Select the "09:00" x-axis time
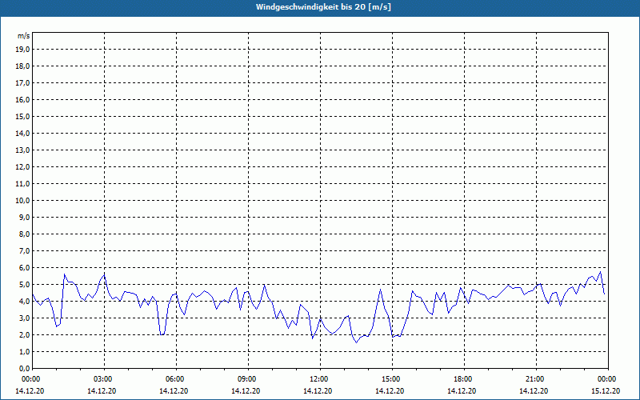Image resolution: width=640 pixels, height=400 pixels. pyautogui.click(x=248, y=379)
